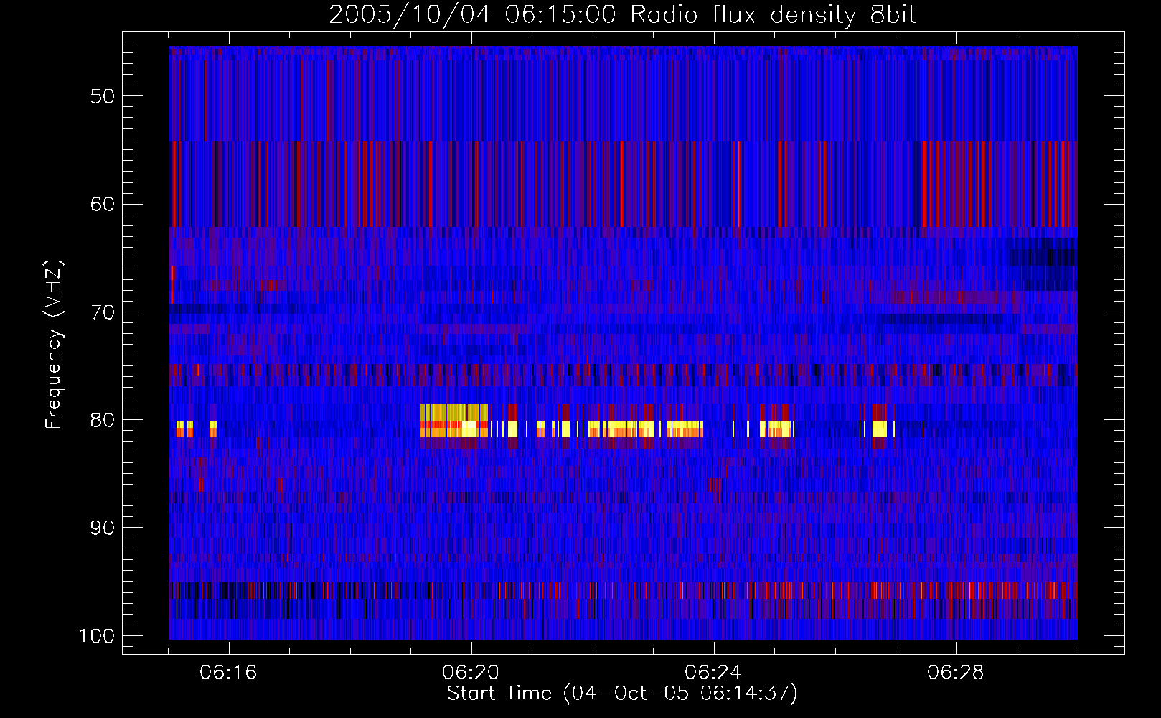The image size is (1161, 718).
Task: Click the 06:16 time tick label
Action: [x=228, y=673]
